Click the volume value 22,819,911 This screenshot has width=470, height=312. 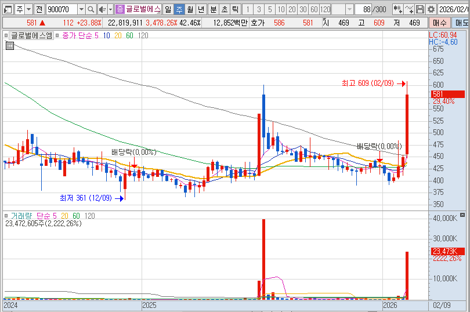pos(125,23)
